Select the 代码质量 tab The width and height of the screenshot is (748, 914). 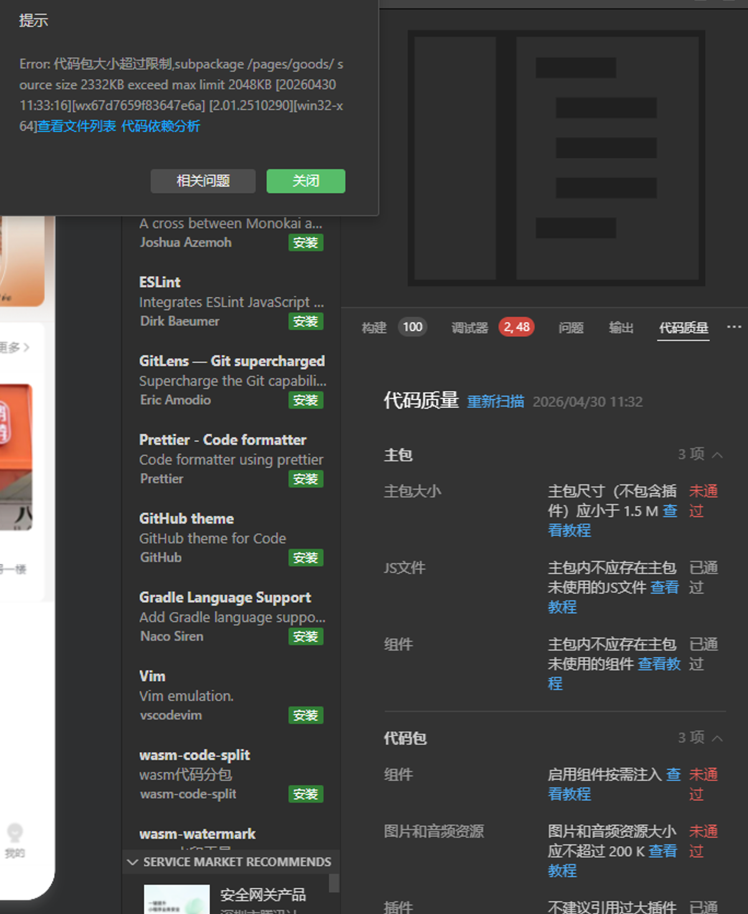[x=683, y=327]
